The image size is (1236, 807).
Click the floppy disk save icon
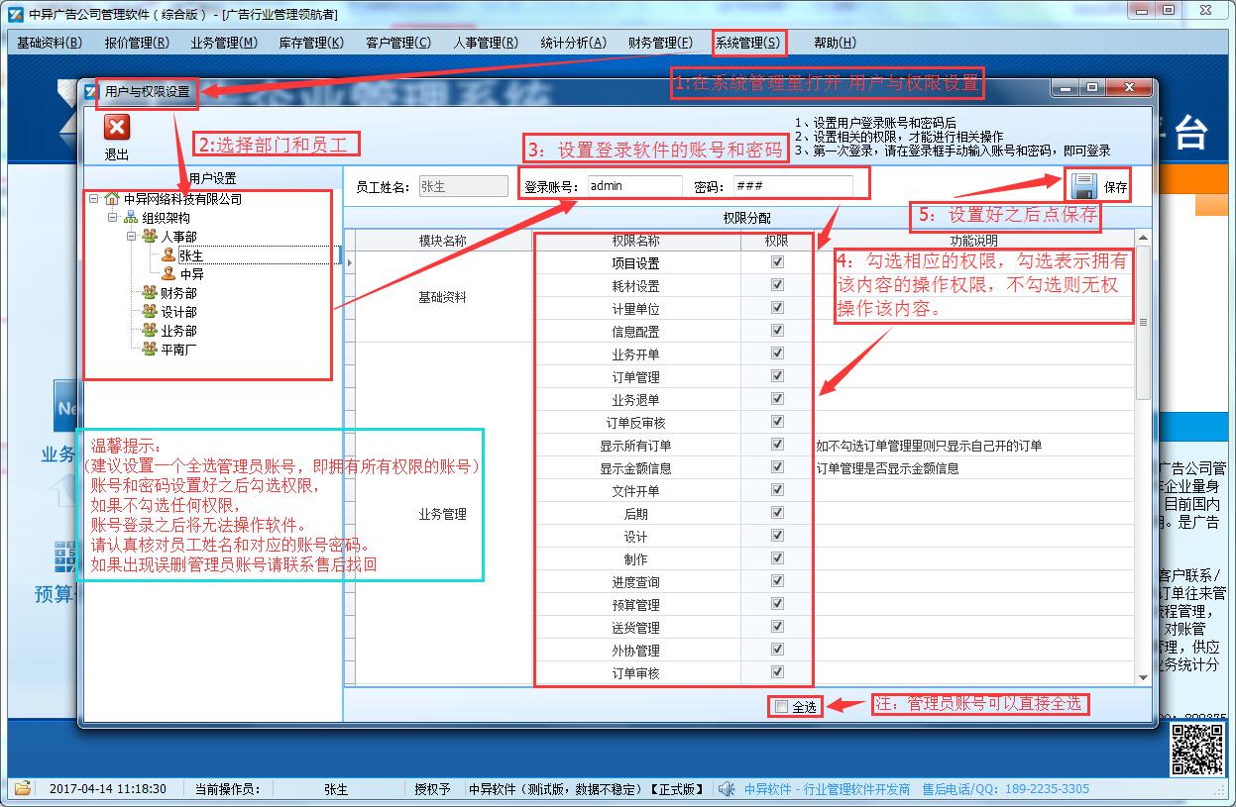click(1084, 186)
